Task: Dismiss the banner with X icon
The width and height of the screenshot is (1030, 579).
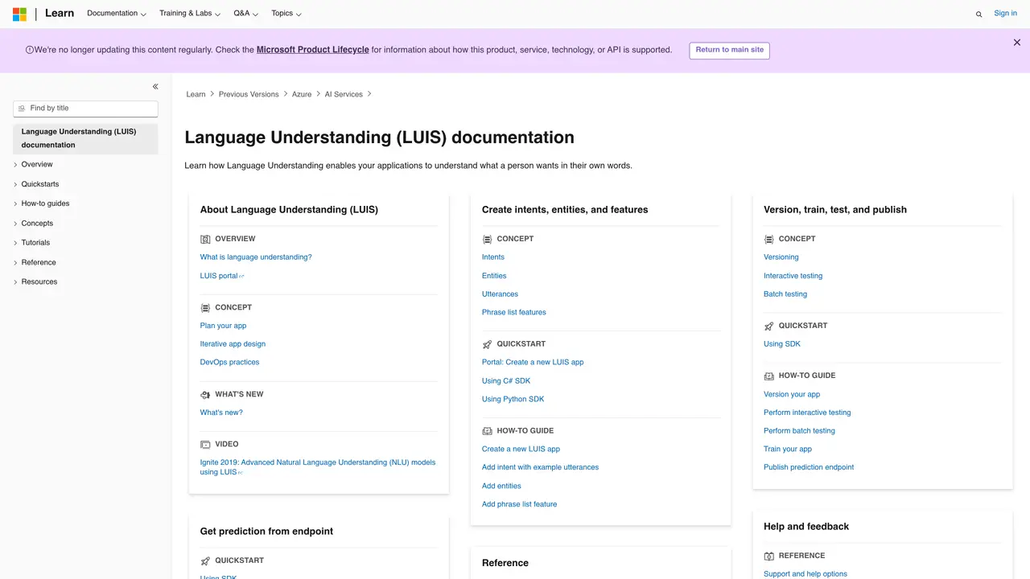Action: click(1017, 43)
